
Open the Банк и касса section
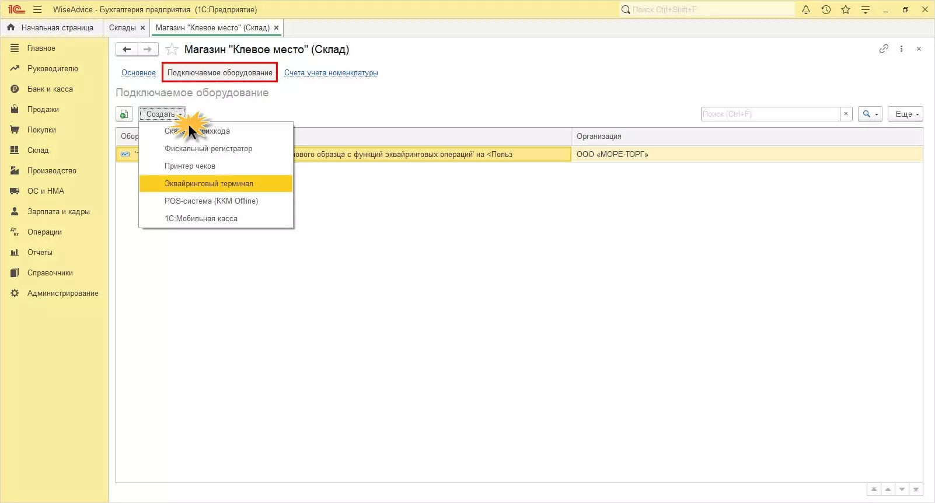(50, 89)
